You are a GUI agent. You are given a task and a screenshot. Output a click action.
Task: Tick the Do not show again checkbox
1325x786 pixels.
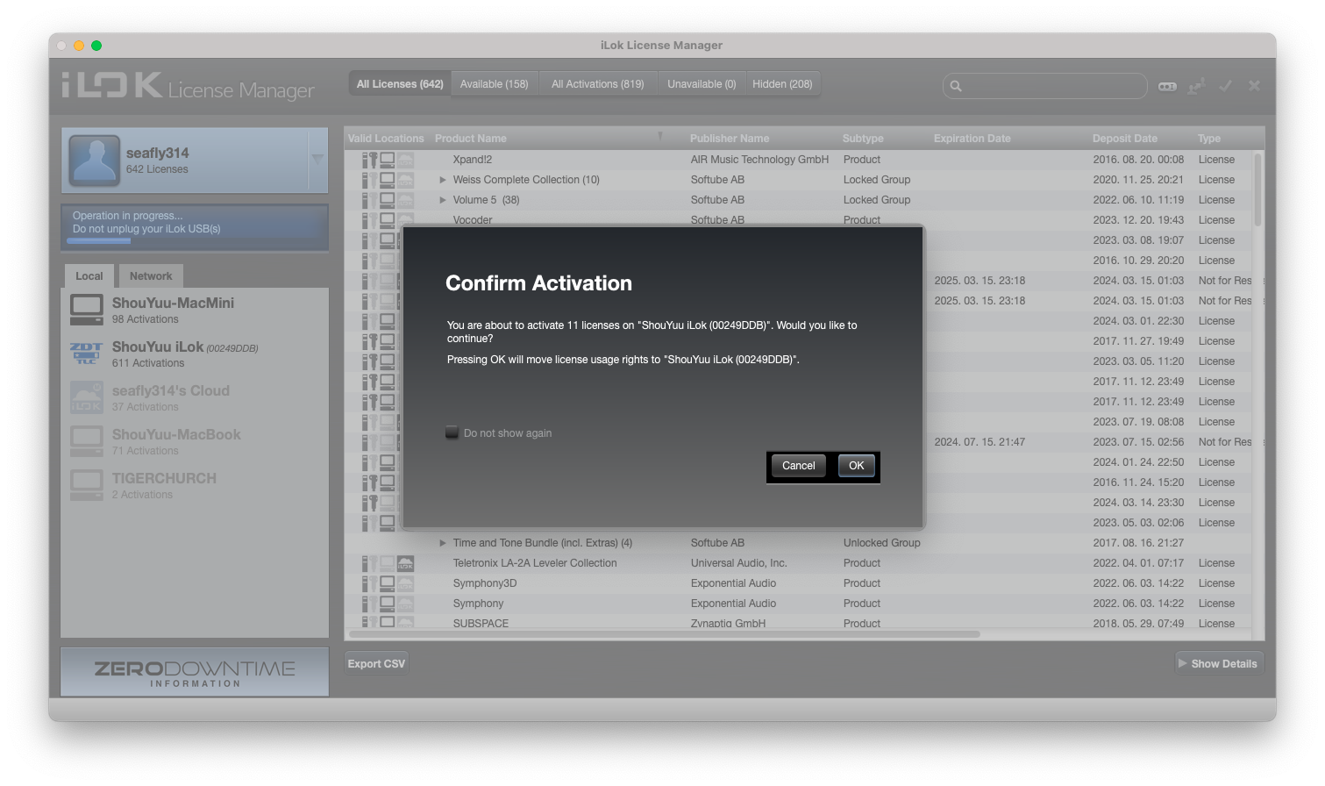coord(452,432)
